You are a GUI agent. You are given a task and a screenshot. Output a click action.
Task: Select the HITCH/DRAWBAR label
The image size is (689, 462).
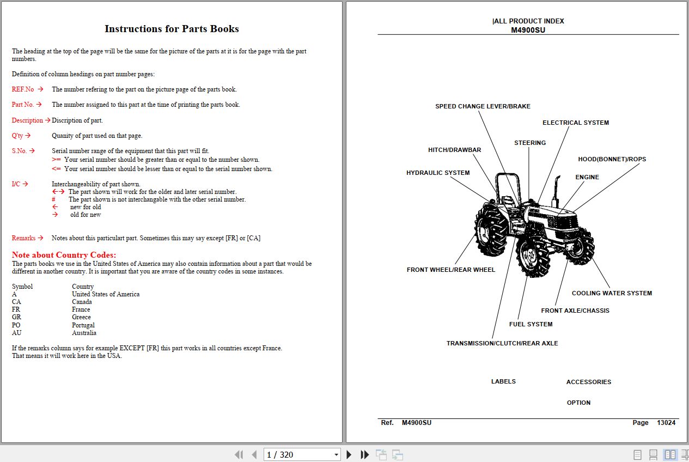click(455, 150)
